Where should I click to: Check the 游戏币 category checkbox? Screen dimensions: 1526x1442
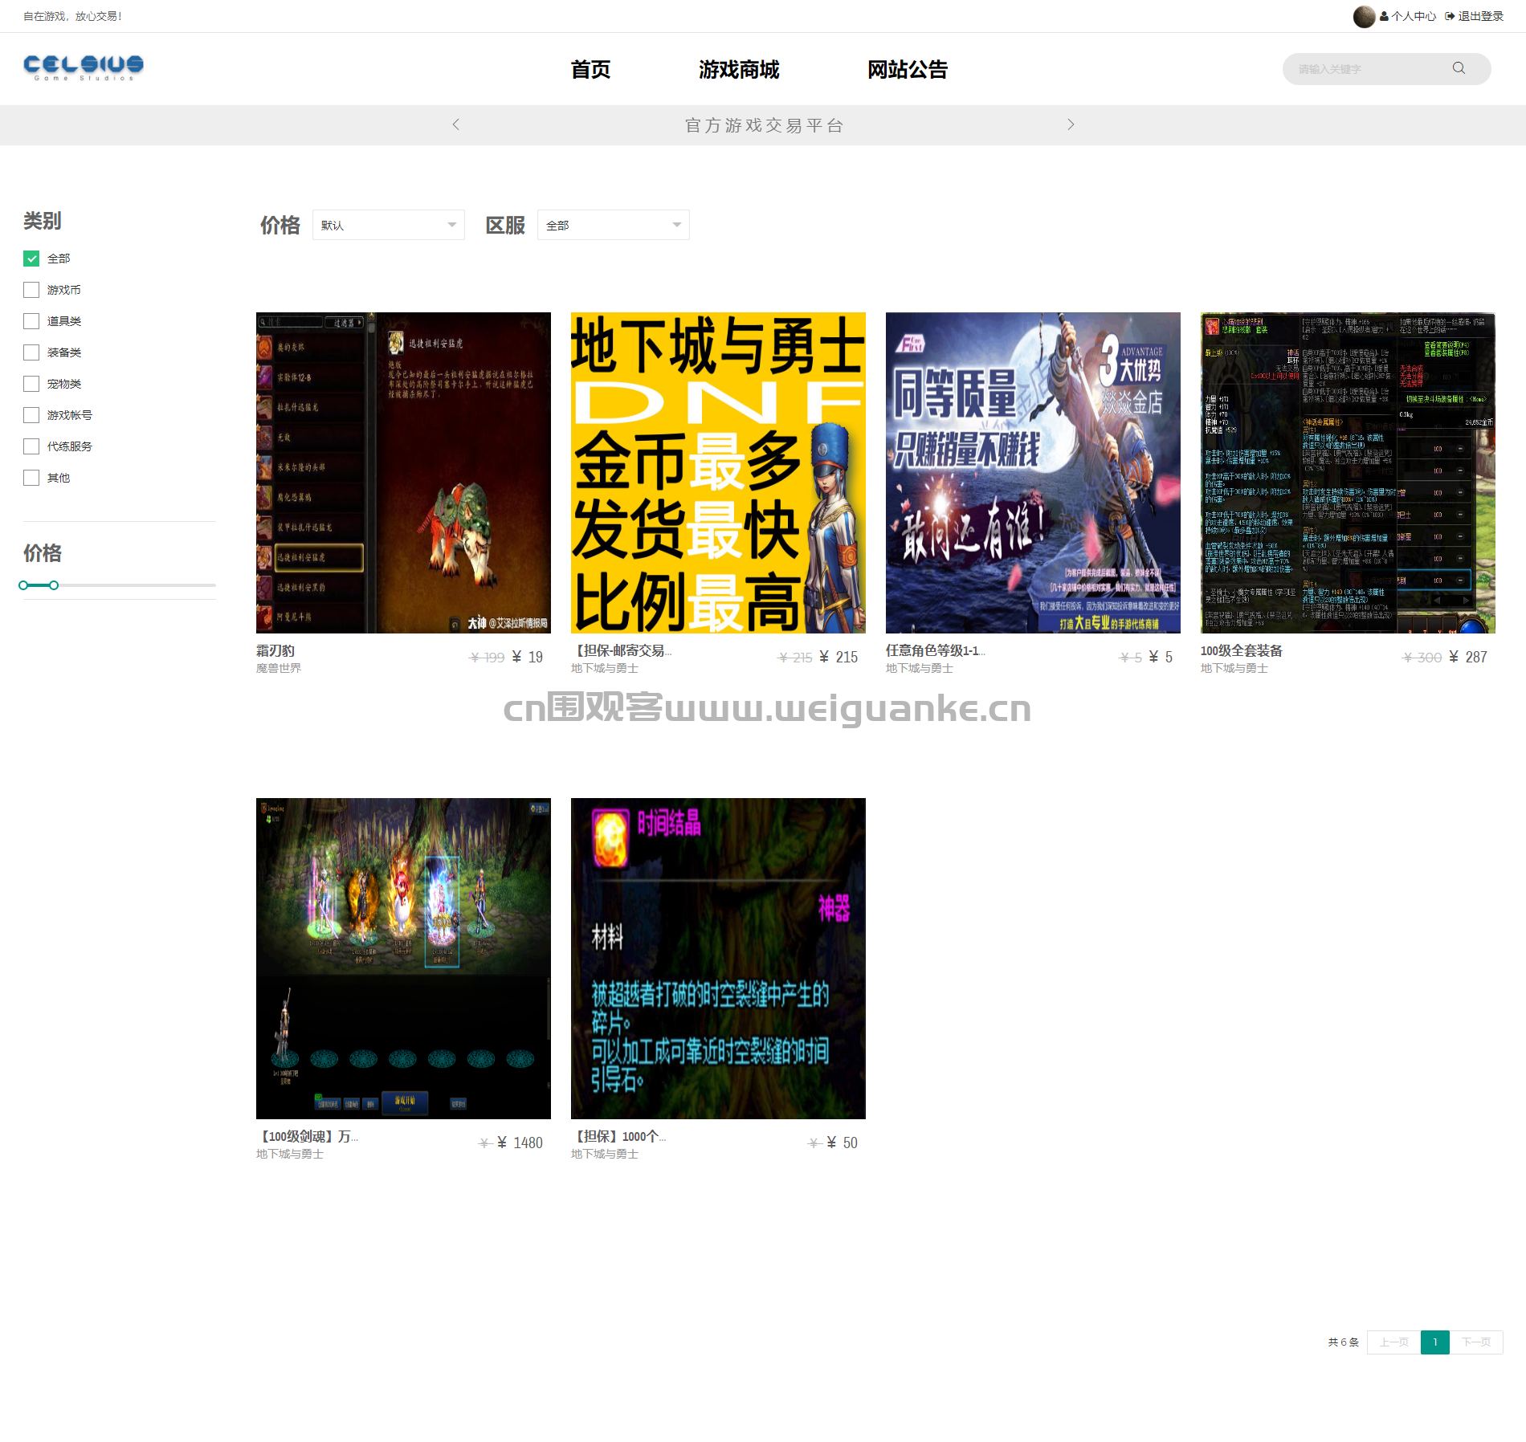tap(31, 290)
